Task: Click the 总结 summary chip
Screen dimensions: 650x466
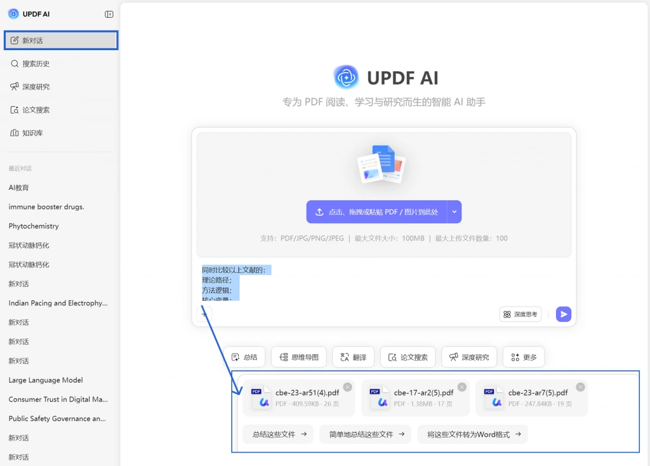Action: (x=244, y=357)
